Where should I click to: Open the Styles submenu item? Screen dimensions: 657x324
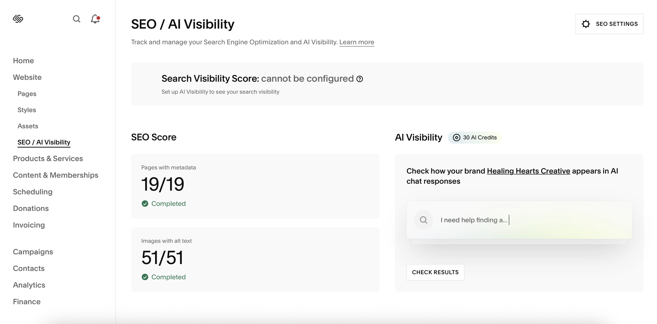tap(27, 110)
